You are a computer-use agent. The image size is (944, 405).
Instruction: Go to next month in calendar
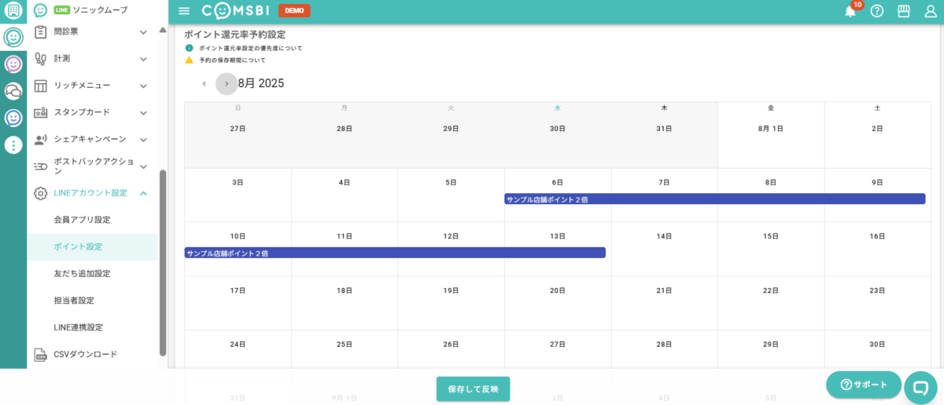click(227, 83)
